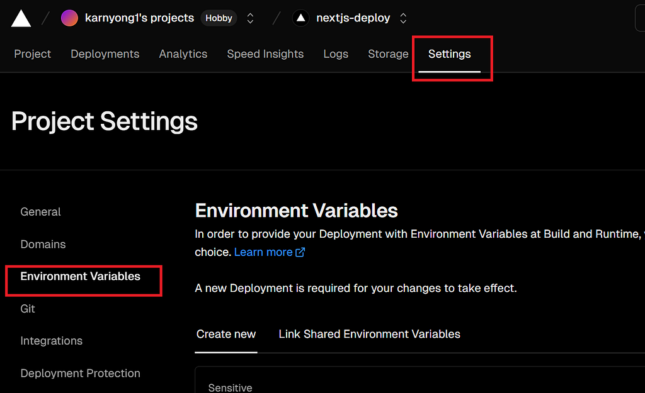Screen dimensions: 645x393
Task: Open the project switcher arrows beside nextjs-deploy
Action: point(403,18)
